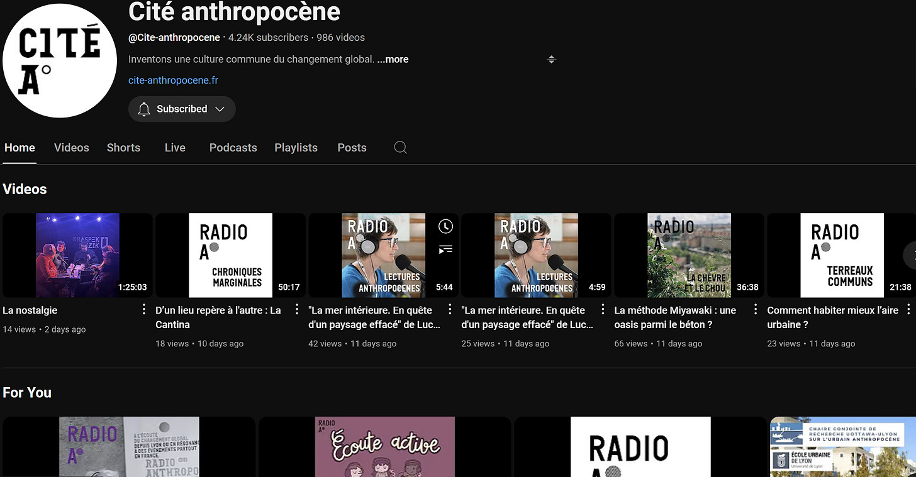
Task: Open Lectures Anthropocènes thumbnail lasting 5:44
Action: pyautogui.click(x=383, y=255)
